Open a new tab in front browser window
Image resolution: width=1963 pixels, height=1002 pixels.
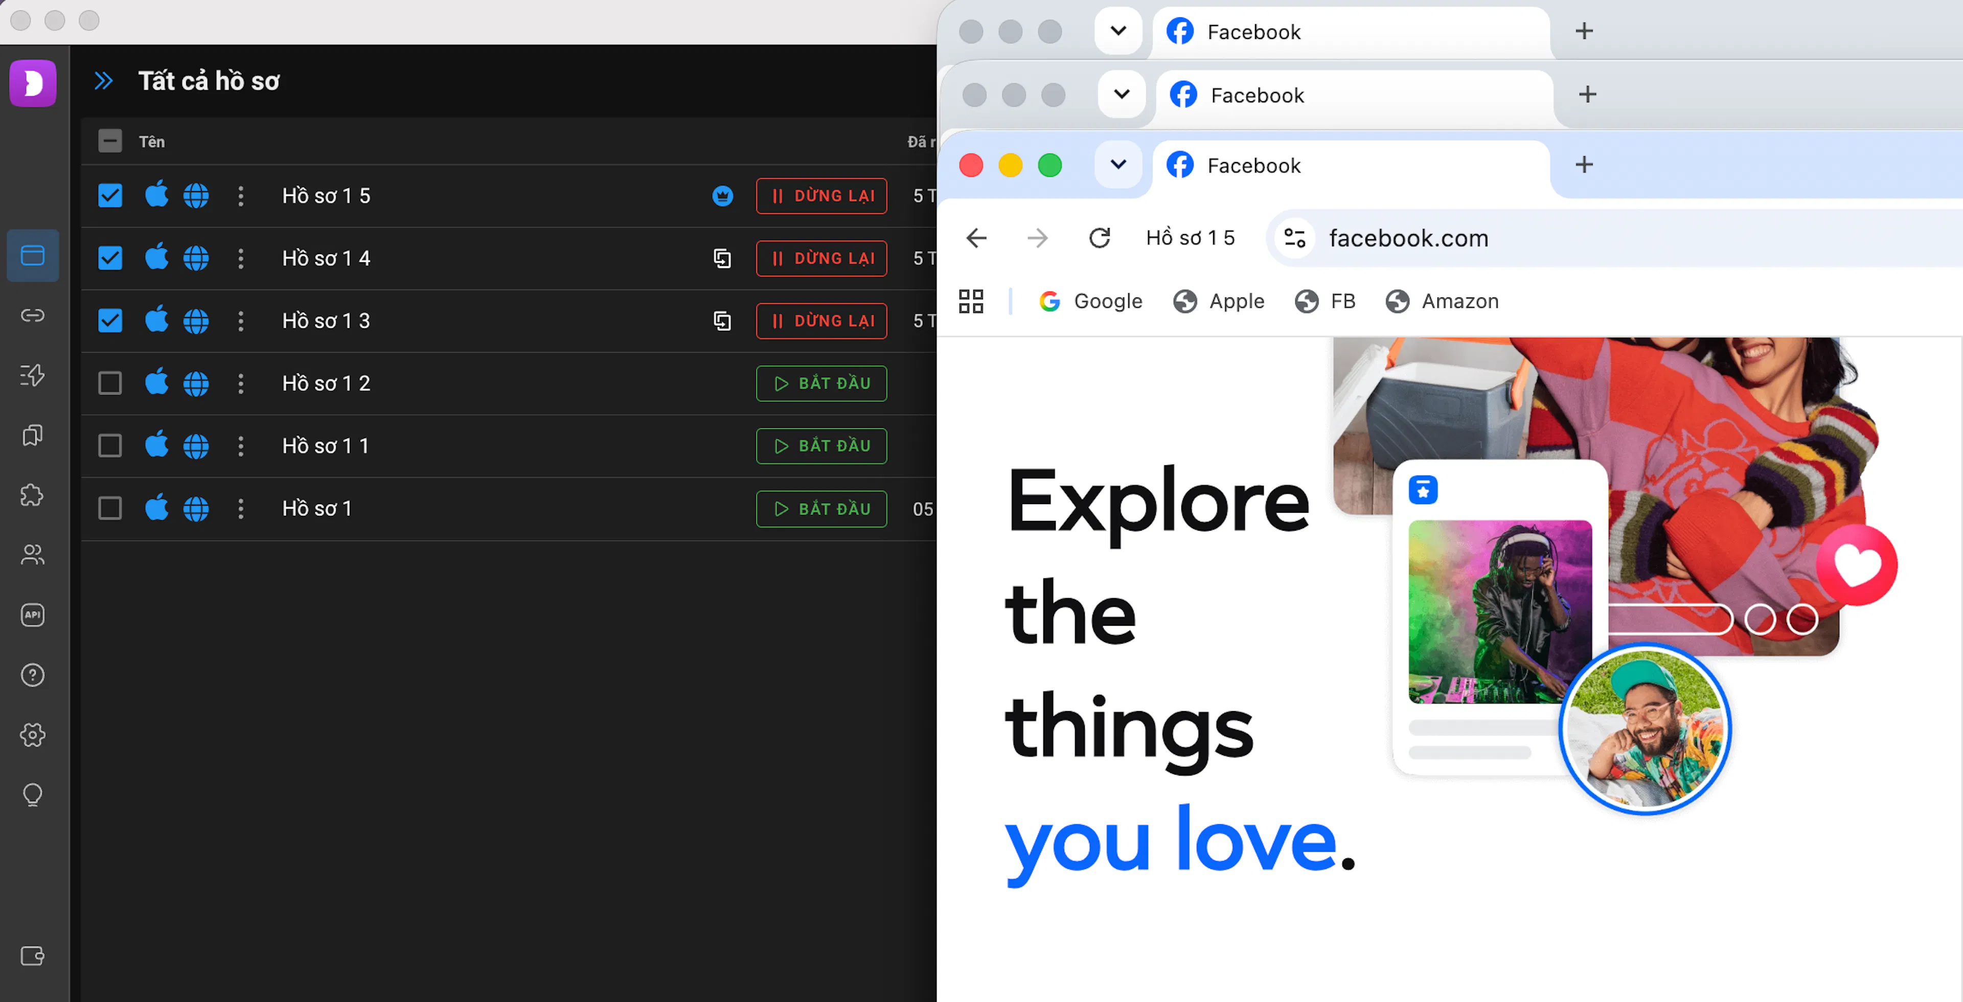tap(1584, 165)
